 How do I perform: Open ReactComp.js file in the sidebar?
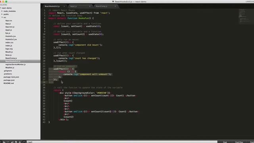pos(11,58)
